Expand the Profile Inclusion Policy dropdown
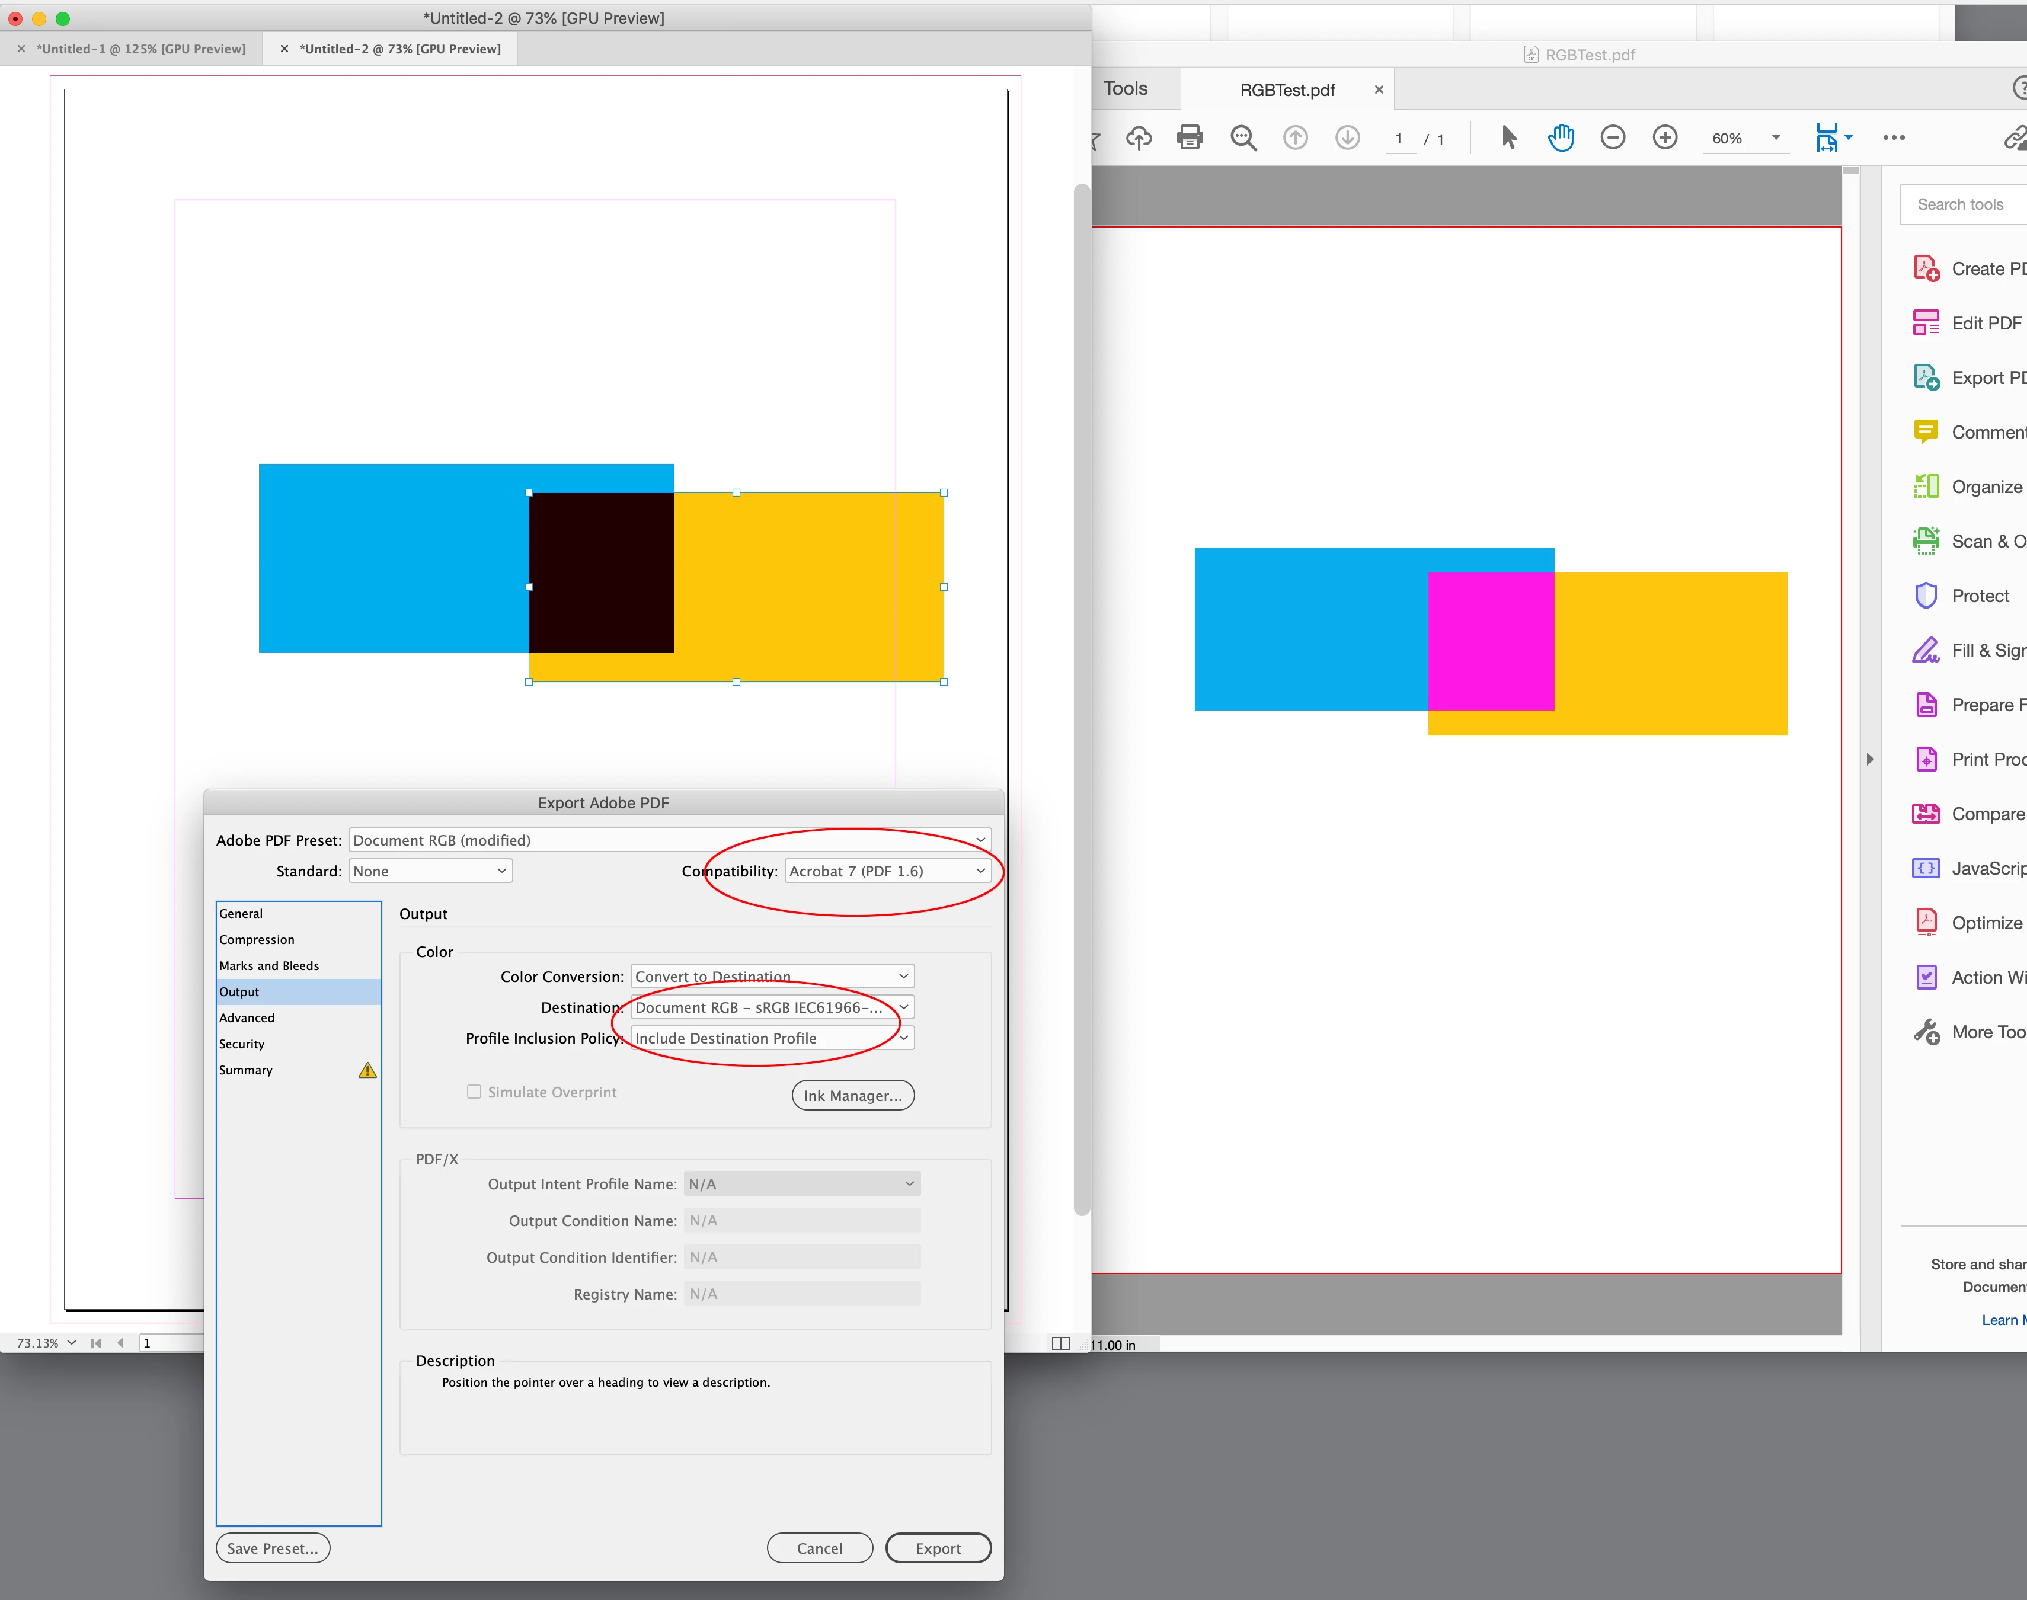This screenshot has height=1600, width=2027. [772, 1038]
